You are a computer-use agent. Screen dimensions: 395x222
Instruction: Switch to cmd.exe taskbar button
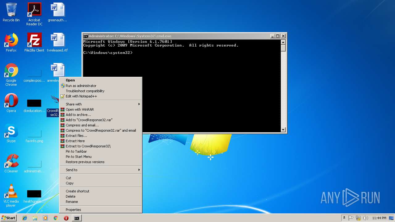point(77,218)
